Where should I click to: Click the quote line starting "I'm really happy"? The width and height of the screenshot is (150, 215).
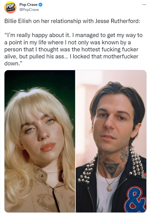pos(74,35)
